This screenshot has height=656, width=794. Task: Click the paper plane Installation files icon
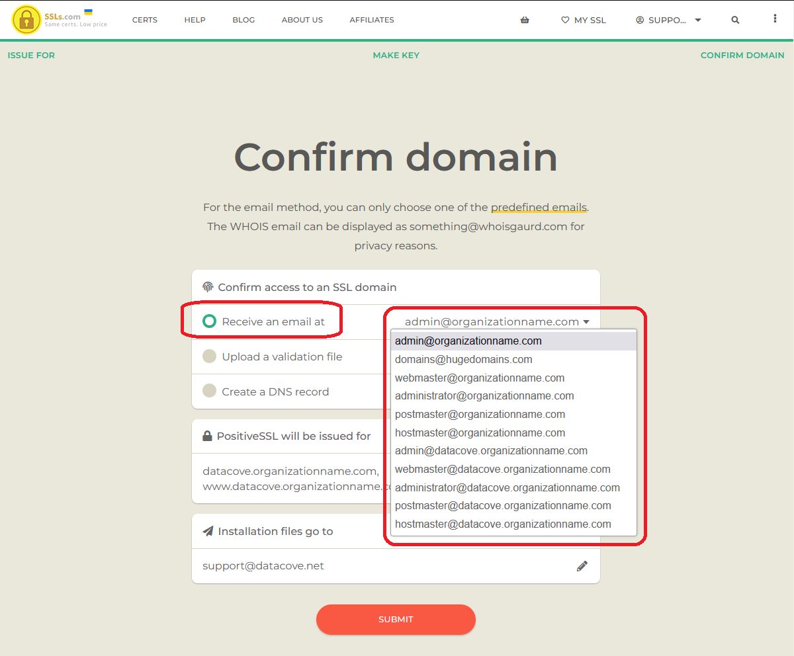(208, 531)
